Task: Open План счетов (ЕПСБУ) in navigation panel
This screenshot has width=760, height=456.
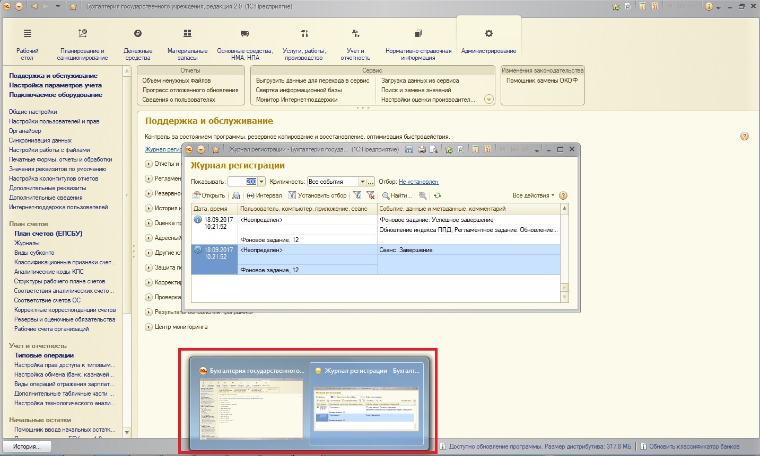Action: coord(48,234)
